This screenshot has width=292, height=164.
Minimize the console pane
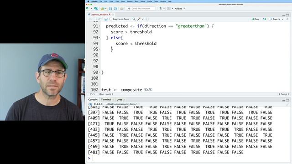(x=284, y=100)
